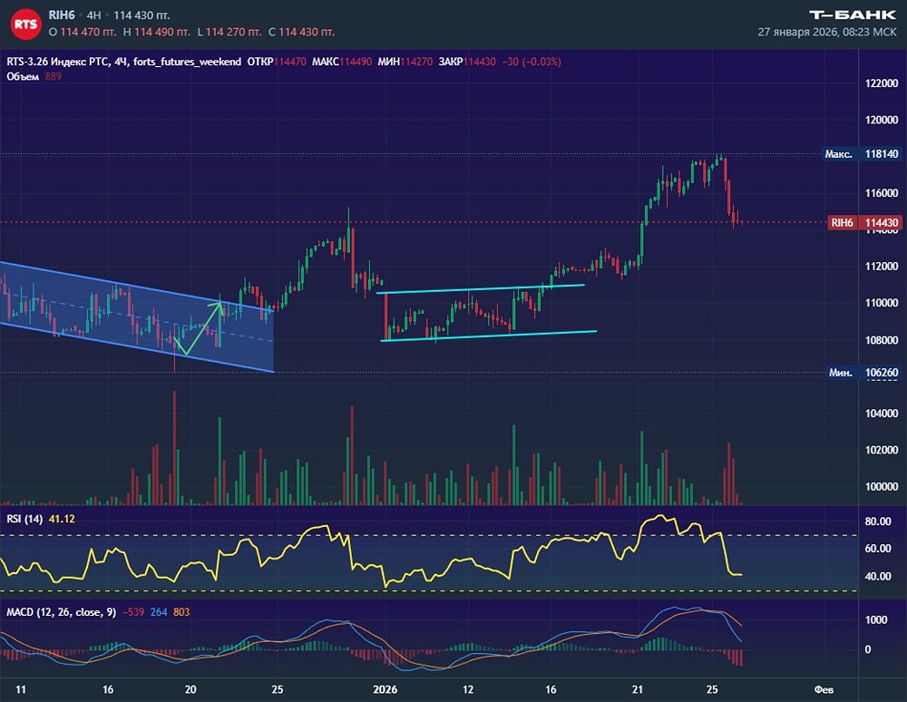
Task: Click the '11' date on time axis
Action: pyautogui.click(x=21, y=689)
